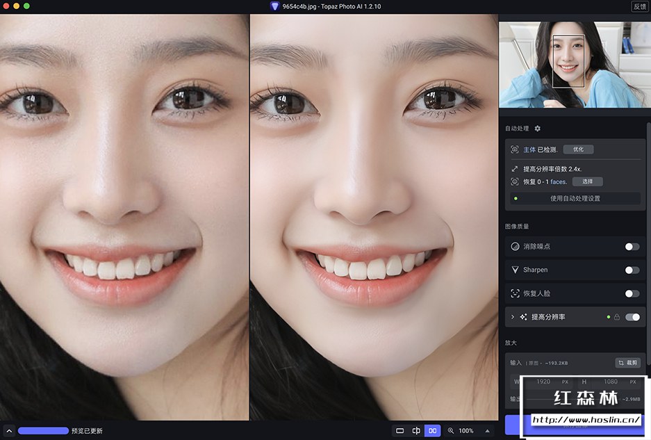
Task: Select side-by-side view mode
Action: [432, 431]
